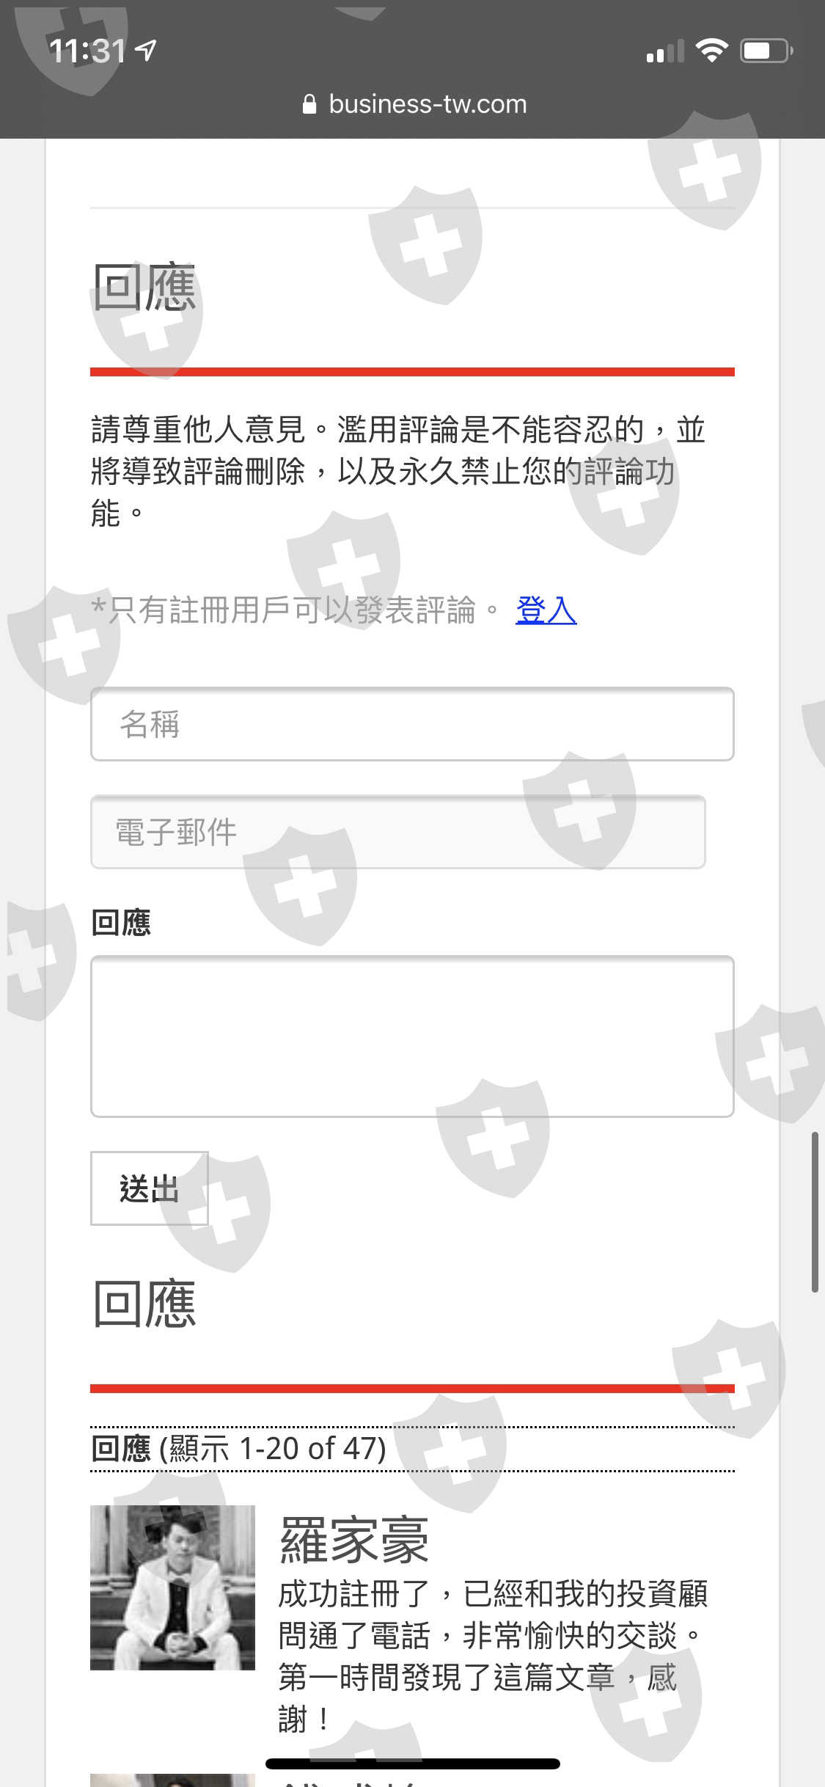Tap the location arrow next to the clock
The image size is (825, 1787).
pos(146,50)
